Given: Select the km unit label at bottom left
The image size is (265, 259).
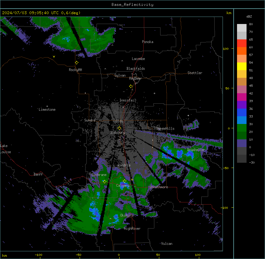Looking at the screenshot, I should [x=5, y=255].
